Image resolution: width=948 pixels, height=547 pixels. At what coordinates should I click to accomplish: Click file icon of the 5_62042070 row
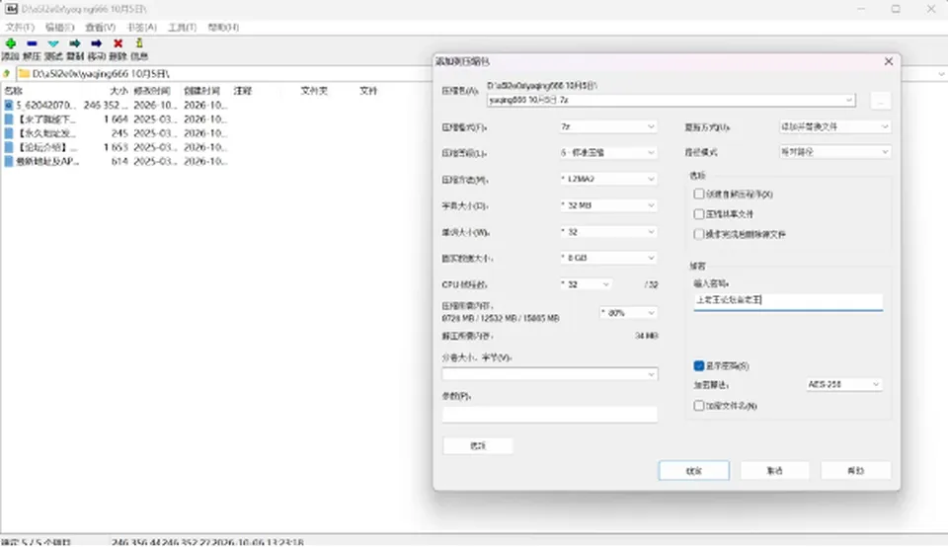pyautogui.click(x=9, y=106)
